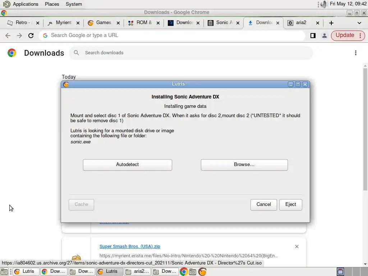Open the Downloads page more actions menu
Image resolution: width=368 pixels, height=276 pixels.
tap(355, 53)
